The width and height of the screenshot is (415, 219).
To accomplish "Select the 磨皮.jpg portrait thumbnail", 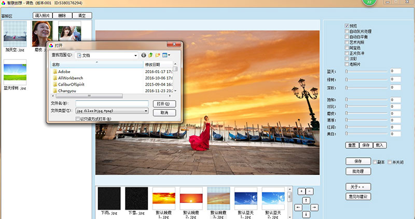I will pyautogui.click(x=42, y=34).
